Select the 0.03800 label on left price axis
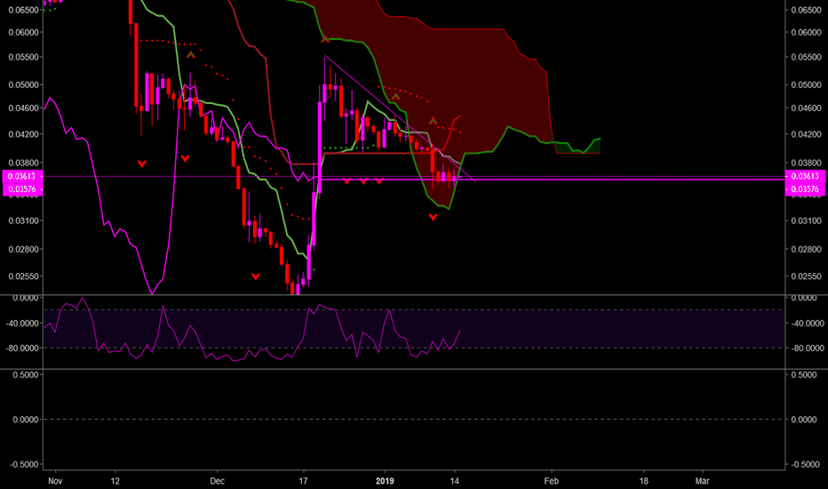The image size is (828, 489). pyautogui.click(x=24, y=163)
